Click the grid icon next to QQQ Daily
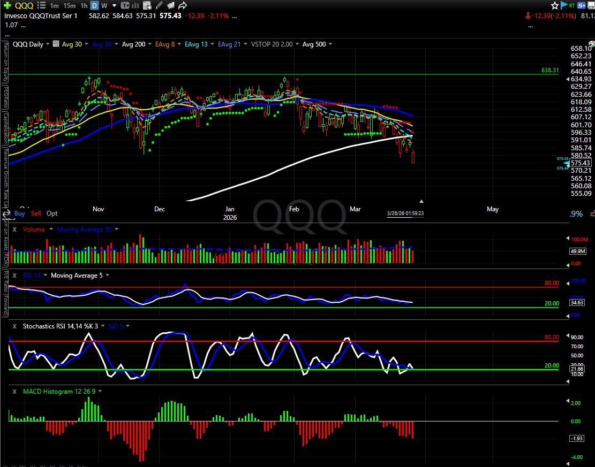This screenshot has width=595, height=467. click(56, 44)
